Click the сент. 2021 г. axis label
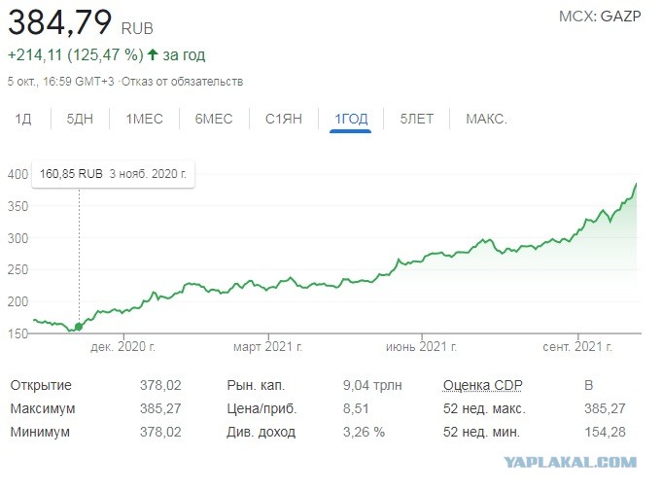The width and height of the screenshot is (662, 491). pos(577,347)
